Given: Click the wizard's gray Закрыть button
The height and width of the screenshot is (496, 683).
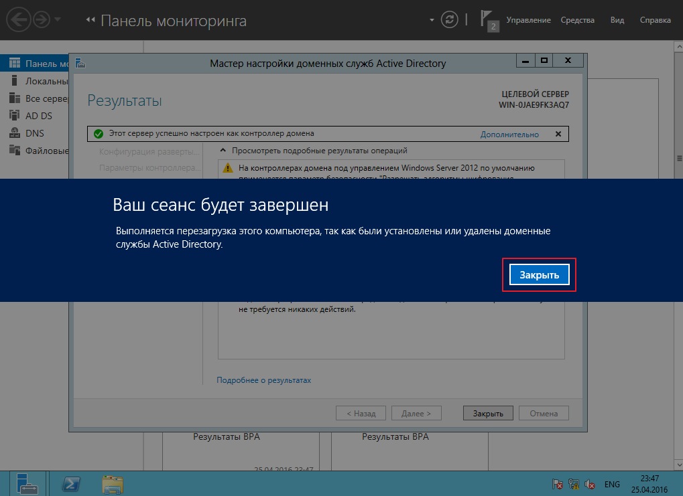Looking at the screenshot, I should click(x=487, y=413).
